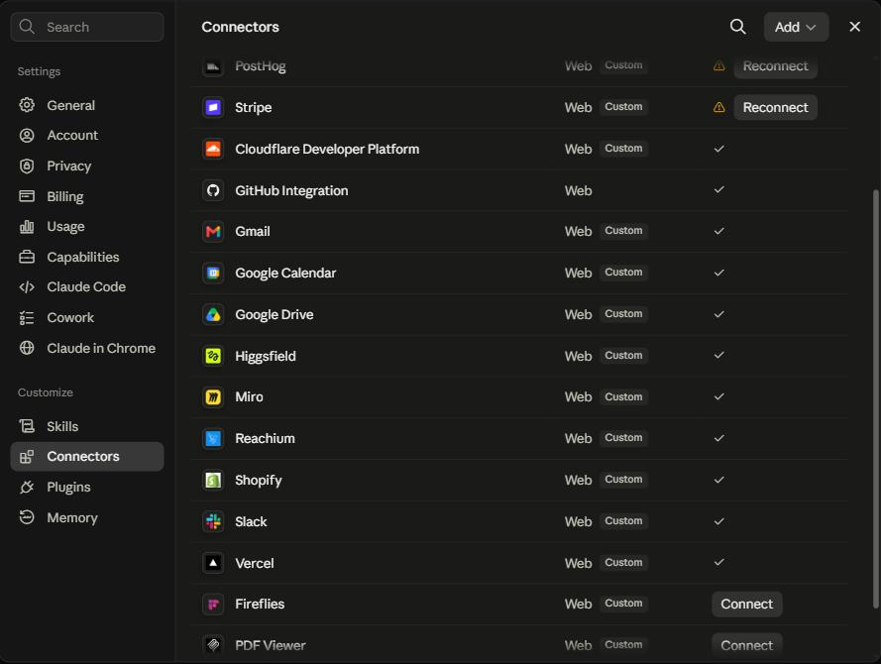This screenshot has height=664, width=881.
Task: Click the Google Drive icon
Action: 213,314
